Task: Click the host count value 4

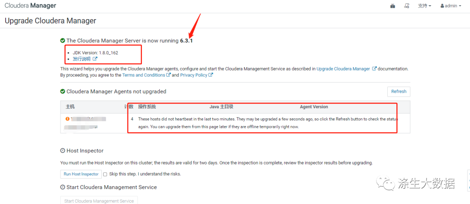Action: tap(132, 119)
